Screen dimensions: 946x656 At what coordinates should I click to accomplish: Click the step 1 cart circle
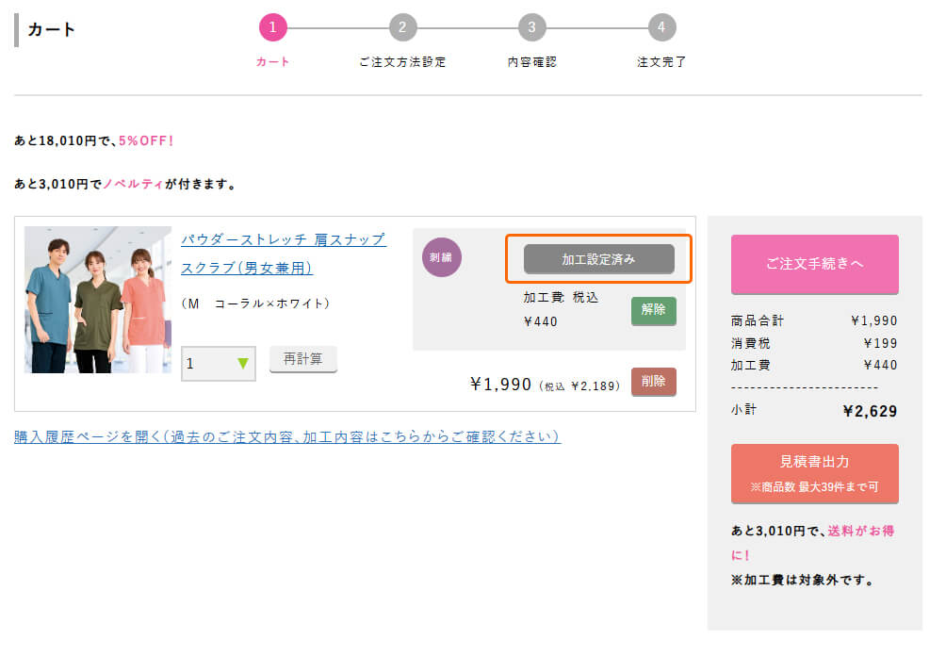[272, 27]
